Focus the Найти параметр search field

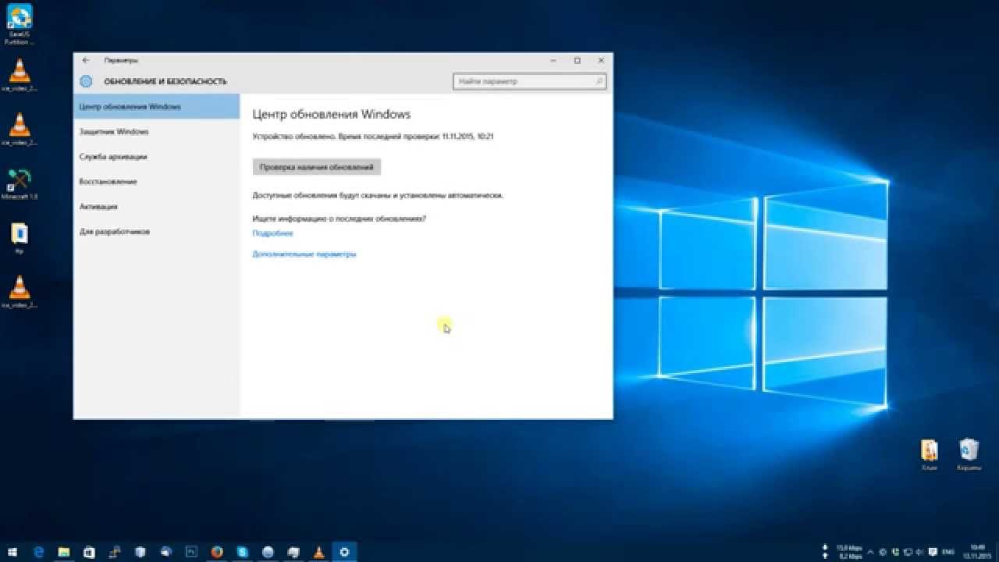[529, 81]
